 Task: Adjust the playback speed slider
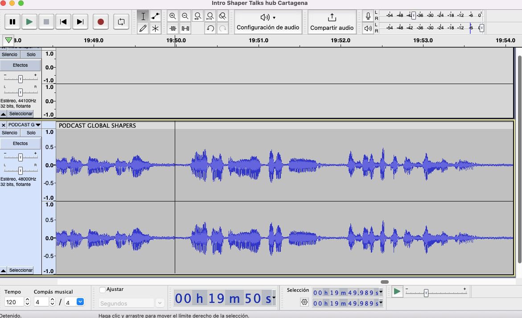click(426, 292)
